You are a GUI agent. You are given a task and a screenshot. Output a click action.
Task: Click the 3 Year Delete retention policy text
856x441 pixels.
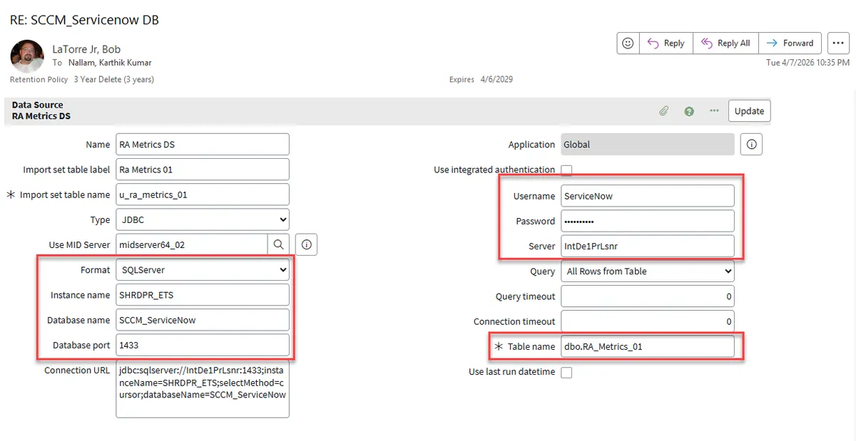tap(113, 79)
